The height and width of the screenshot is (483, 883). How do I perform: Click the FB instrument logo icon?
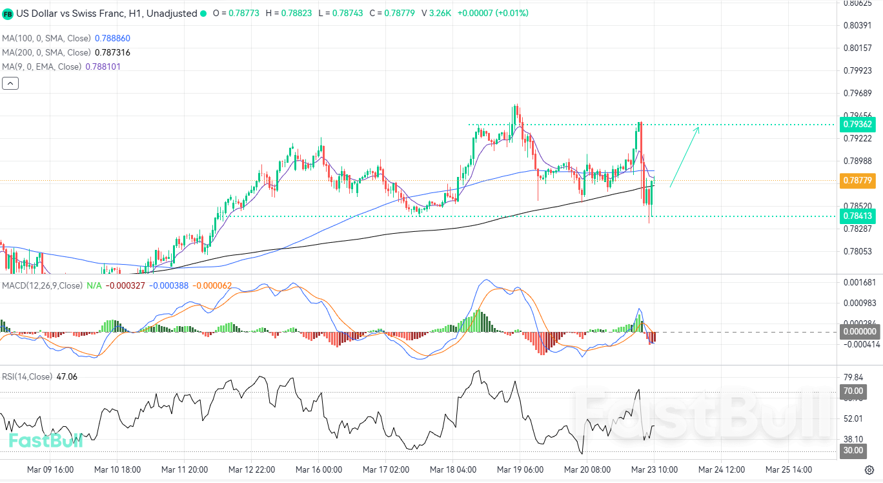8,13
